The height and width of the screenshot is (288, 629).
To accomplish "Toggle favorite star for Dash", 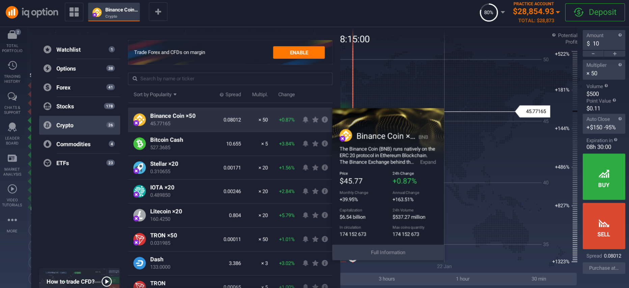I will (315, 263).
